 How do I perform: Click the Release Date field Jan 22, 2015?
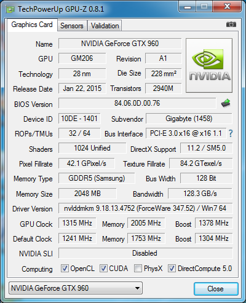click(82, 89)
